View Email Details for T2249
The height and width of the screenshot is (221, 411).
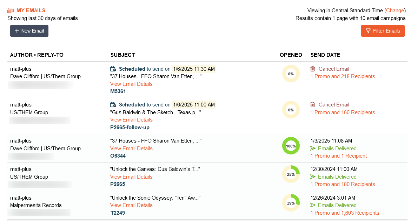(131, 205)
